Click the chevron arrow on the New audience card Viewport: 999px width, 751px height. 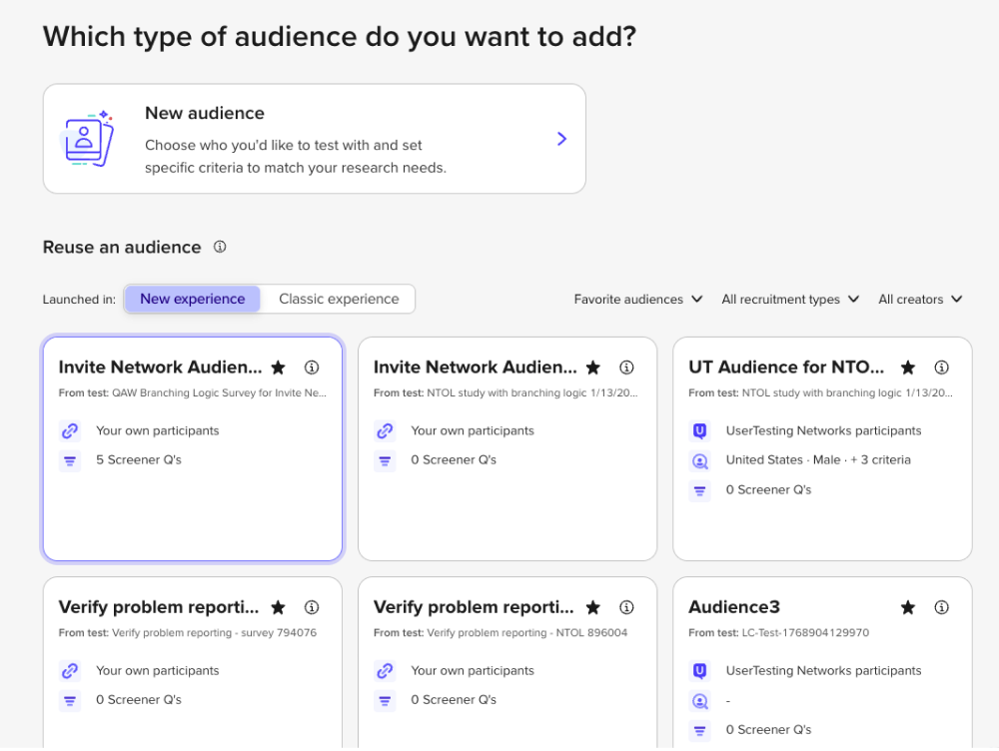click(561, 138)
